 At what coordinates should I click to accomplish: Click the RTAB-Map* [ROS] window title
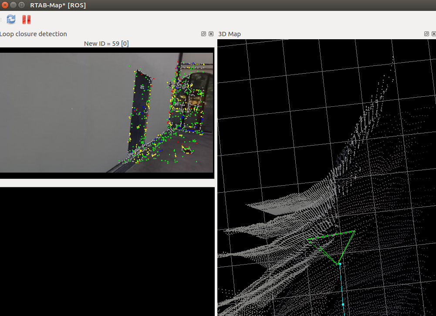[x=57, y=5]
